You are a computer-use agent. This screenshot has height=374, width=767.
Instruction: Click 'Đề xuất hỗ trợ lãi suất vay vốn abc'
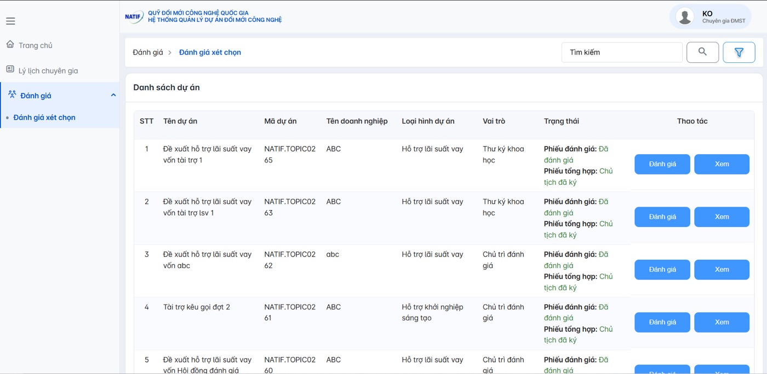pyautogui.click(x=207, y=260)
